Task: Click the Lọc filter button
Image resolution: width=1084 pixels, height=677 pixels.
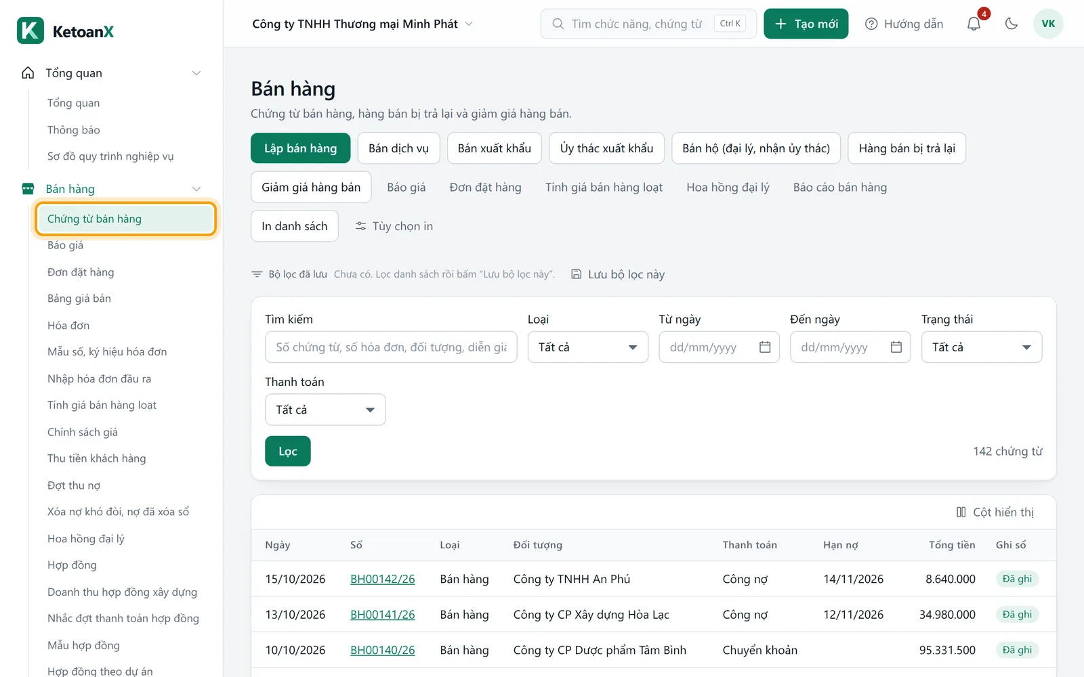Action: pos(288,452)
